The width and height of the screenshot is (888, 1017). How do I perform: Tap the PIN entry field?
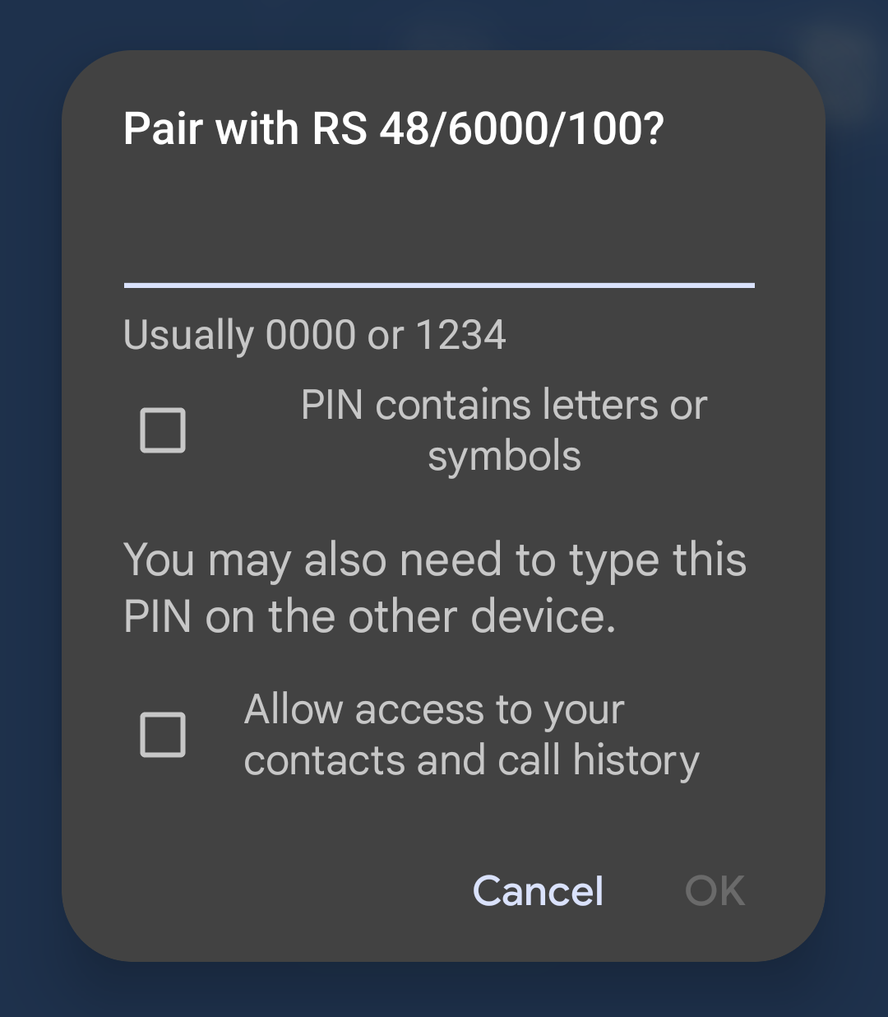click(439, 247)
